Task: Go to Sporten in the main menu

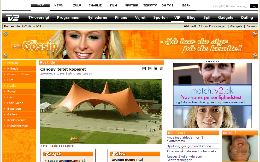Action: coord(160,17)
